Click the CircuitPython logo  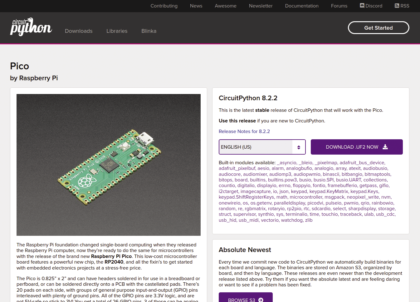[31, 27]
